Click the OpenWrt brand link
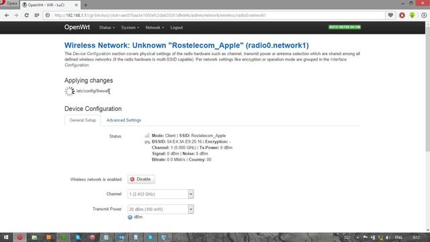The image size is (430, 242). pos(77,28)
